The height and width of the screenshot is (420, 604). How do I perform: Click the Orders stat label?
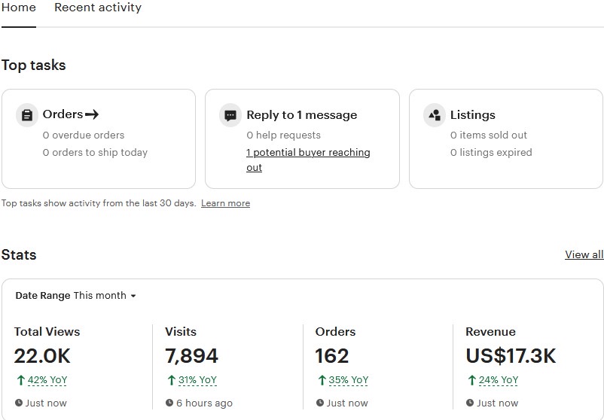[335, 332]
